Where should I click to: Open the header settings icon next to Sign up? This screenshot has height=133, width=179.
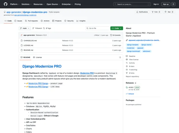click(x=173, y=4)
